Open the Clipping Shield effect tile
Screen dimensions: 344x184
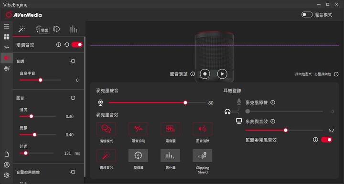tap(202, 155)
